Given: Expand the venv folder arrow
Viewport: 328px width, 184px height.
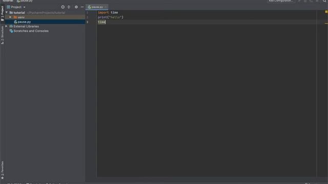Looking at the screenshot, I should point(10,17).
